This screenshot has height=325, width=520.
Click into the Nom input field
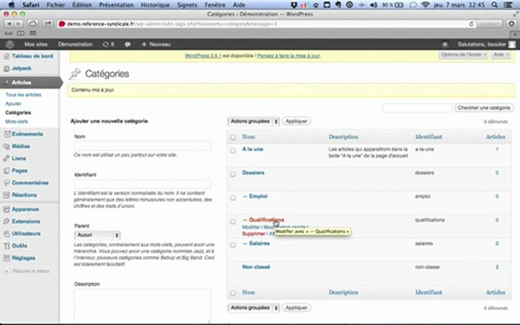point(142,146)
